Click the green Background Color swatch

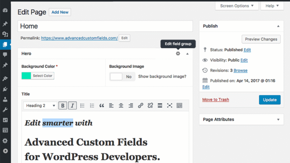pyautogui.click(x=26, y=76)
